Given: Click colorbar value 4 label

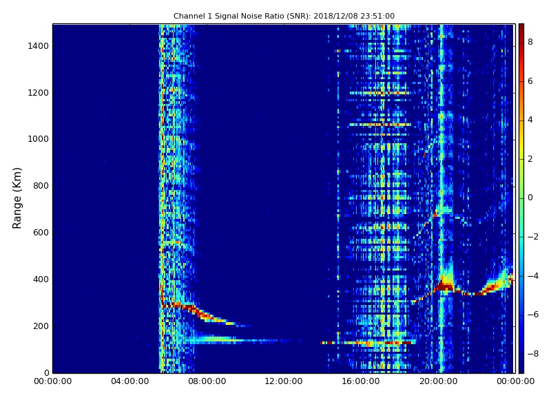Looking at the screenshot, I should pos(530,120).
